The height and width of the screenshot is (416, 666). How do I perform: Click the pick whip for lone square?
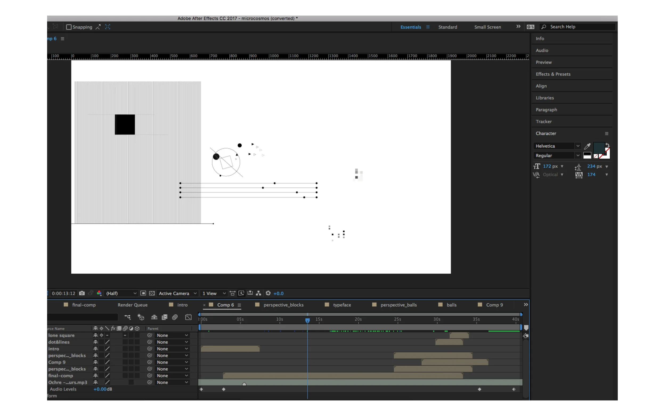(149, 335)
